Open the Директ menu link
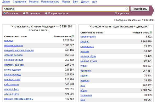 (x=6, y=2)
